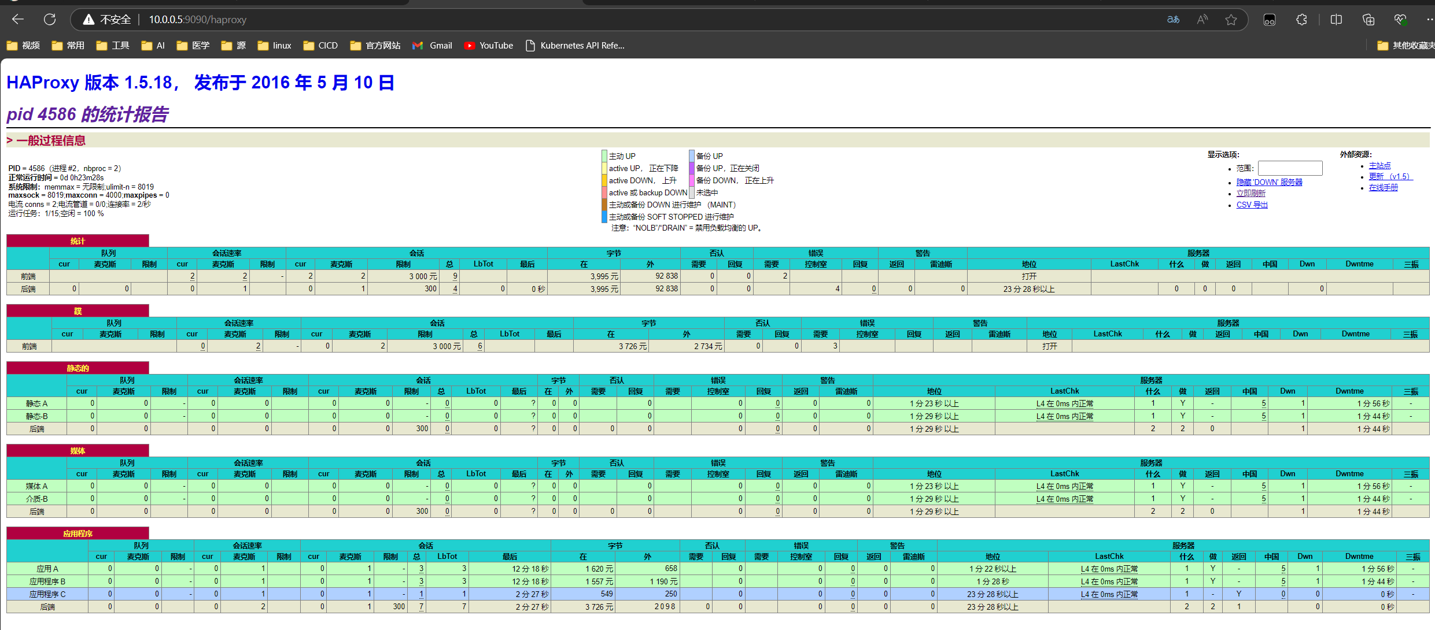The image size is (1435, 630).
Task: Click the 主动 UP green legend swatch
Action: coord(604,156)
